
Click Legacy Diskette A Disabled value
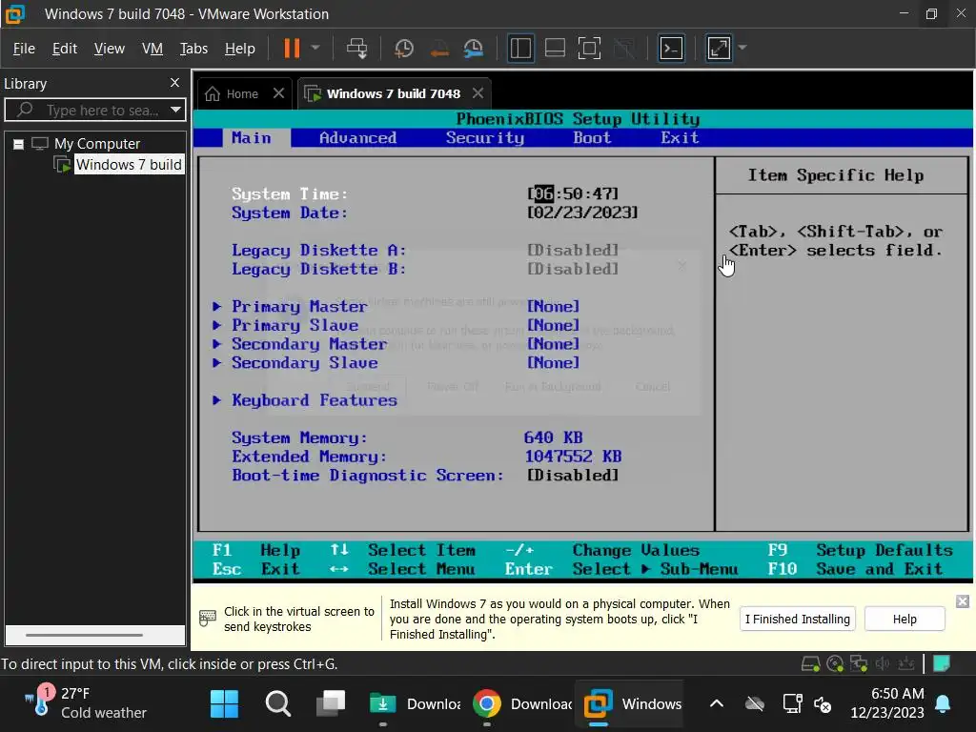pos(573,251)
